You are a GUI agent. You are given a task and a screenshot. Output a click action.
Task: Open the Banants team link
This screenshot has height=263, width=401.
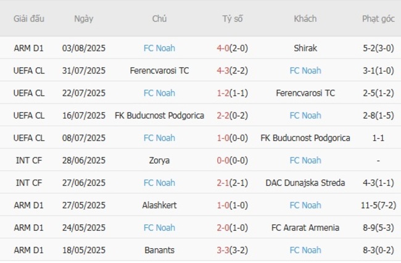pos(159,250)
